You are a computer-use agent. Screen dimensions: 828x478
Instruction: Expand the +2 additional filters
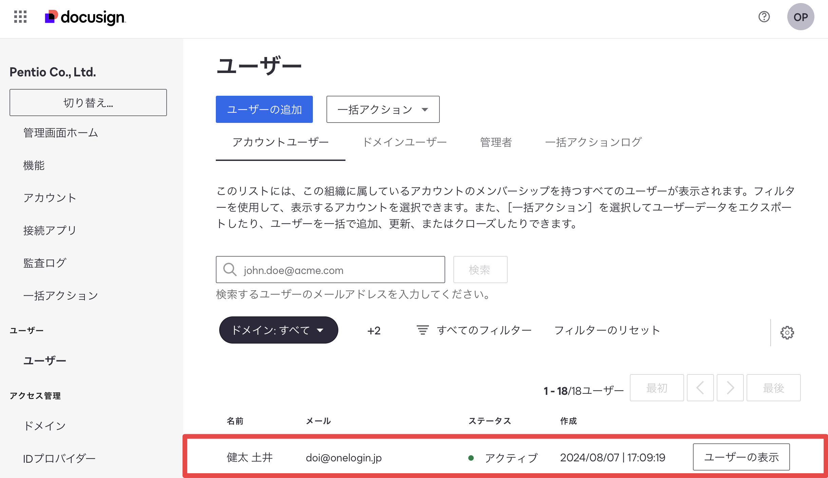click(374, 331)
